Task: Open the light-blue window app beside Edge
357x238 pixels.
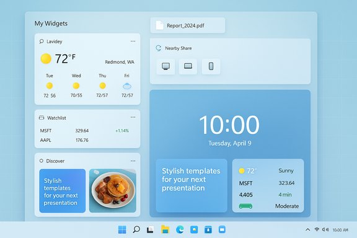Action: pyautogui.click(x=194, y=229)
